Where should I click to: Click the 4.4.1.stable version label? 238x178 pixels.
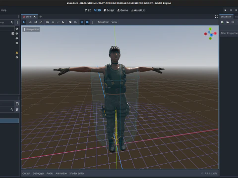point(211,174)
